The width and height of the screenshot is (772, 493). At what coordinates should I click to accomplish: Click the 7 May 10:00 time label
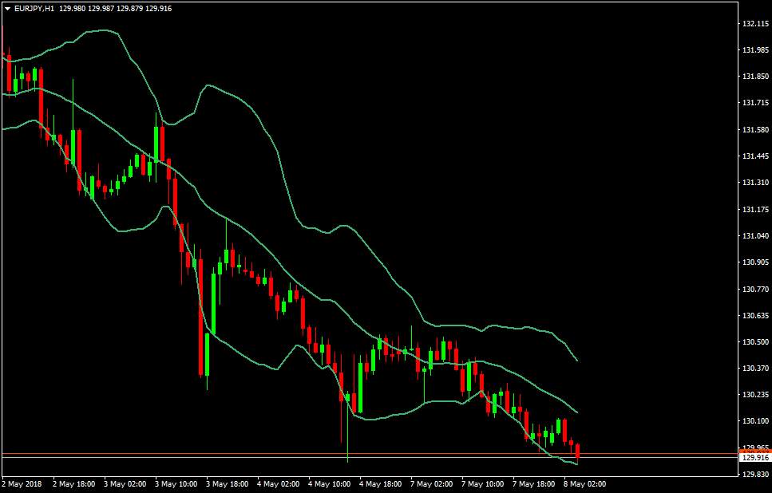[x=484, y=484]
